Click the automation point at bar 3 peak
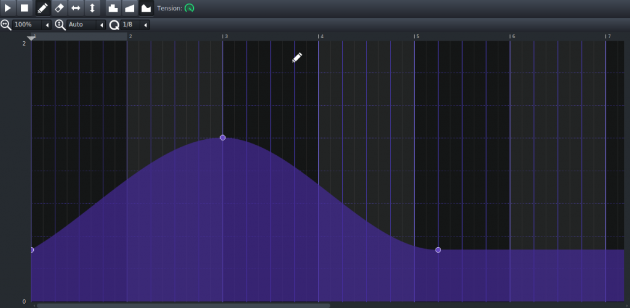The width and height of the screenshot is (630, 308). [x=223, y=137]
